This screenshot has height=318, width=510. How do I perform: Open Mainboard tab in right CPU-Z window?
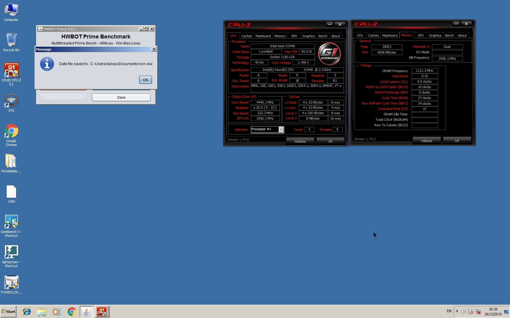(390, 35)
